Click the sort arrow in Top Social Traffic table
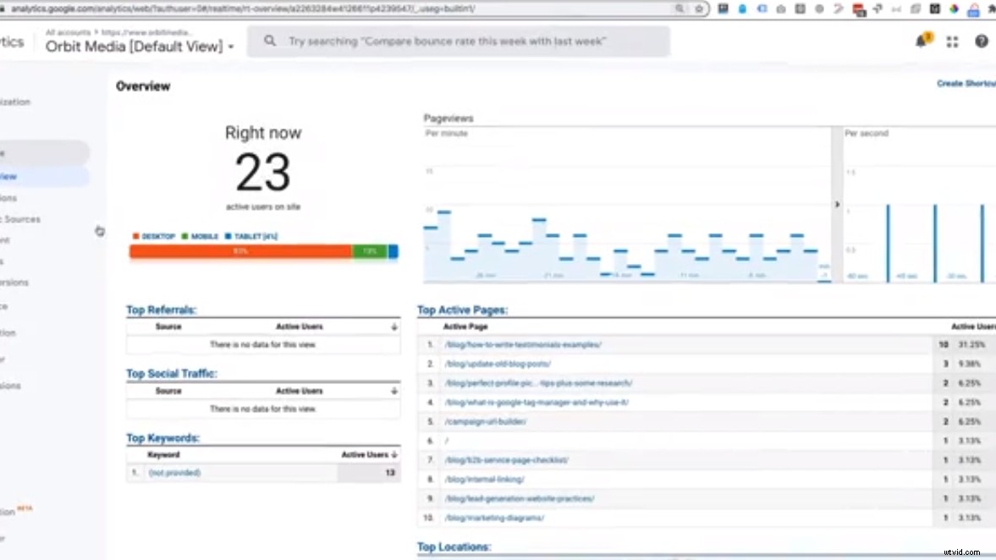The height and width of the screenshot is (560, 996). tap(393, 390)
